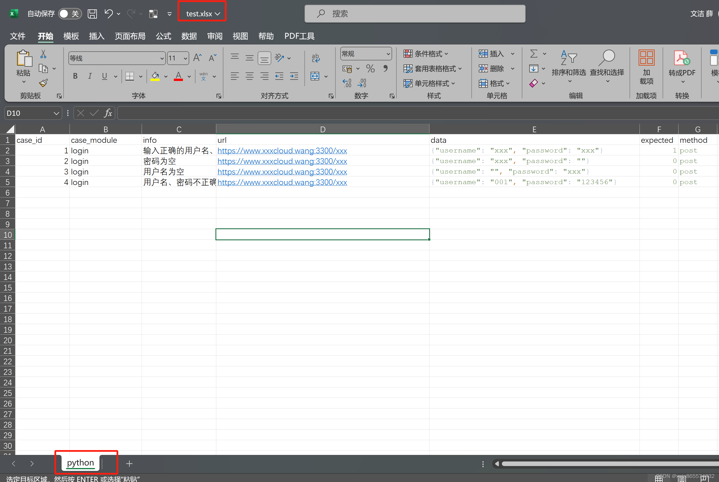Expand the Name Box dropdown
Viewport: 719px width, 482px height.
pos(56,113)
